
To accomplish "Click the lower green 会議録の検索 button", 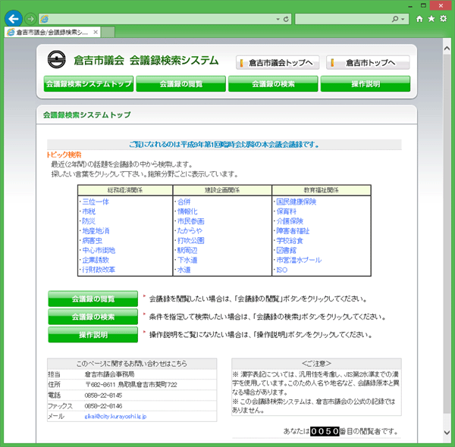I will [x=93, y=317].
